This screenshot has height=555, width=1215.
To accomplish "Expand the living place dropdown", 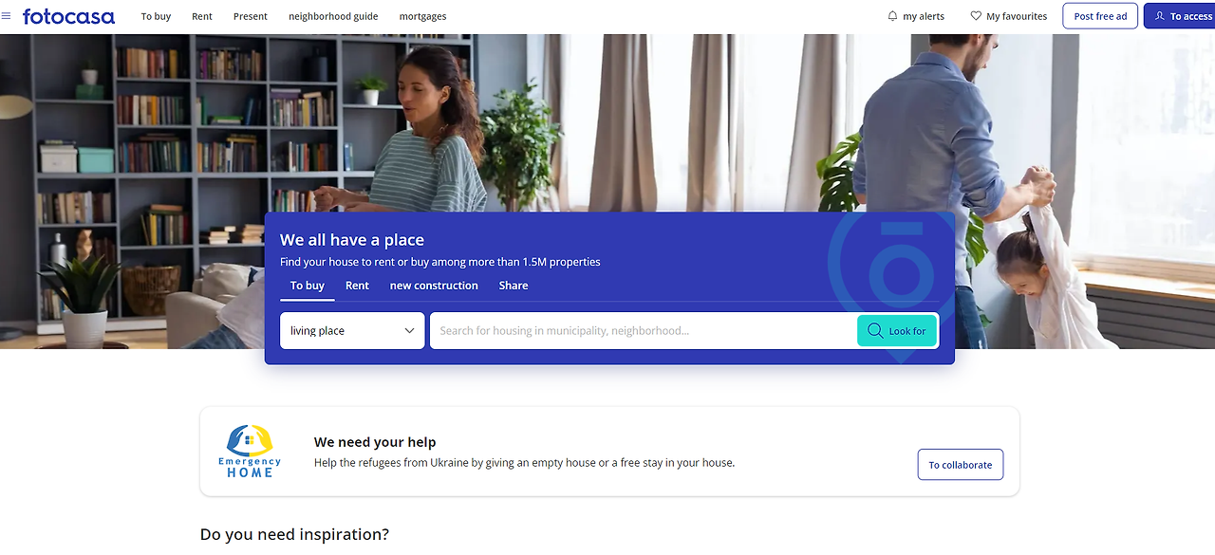I will point(352,331).
